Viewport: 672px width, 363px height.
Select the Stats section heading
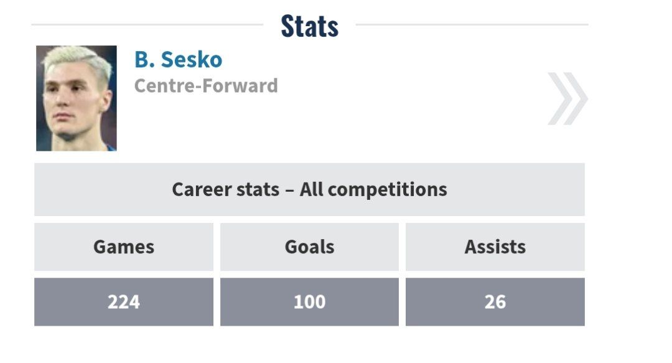[309, 26]
